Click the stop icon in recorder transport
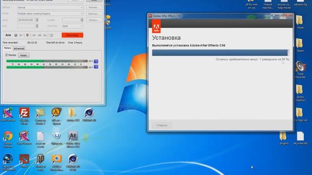 click(x=16, y=35)
